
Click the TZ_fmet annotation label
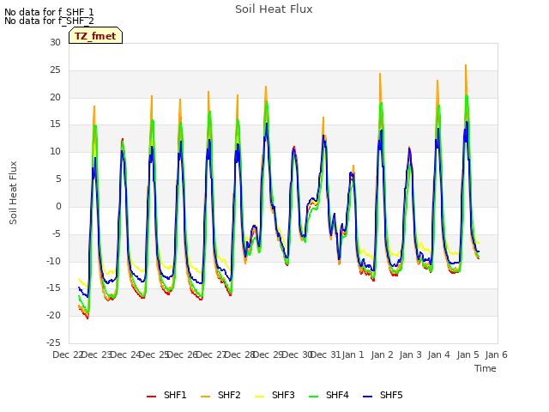point(95,36)
